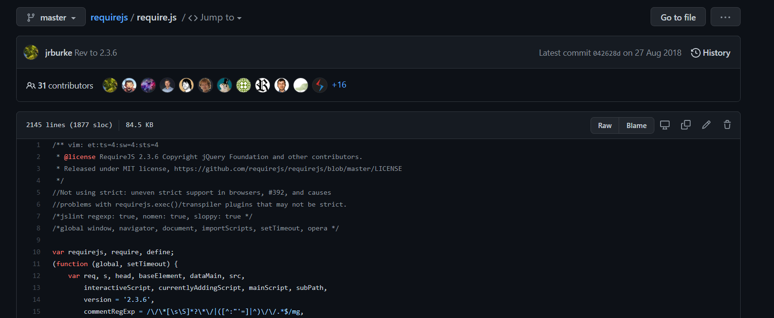
Task: Open the pale white-green contributor avatar
Action: 301,85
